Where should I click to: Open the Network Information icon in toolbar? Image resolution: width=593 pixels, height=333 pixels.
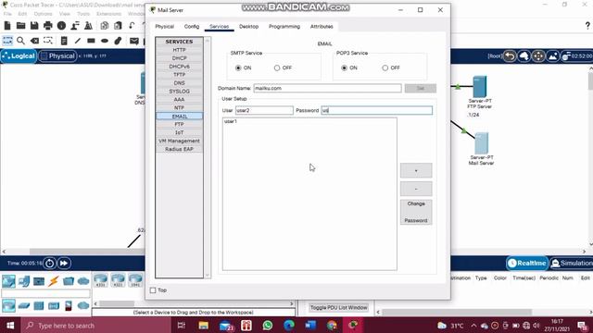61,26
